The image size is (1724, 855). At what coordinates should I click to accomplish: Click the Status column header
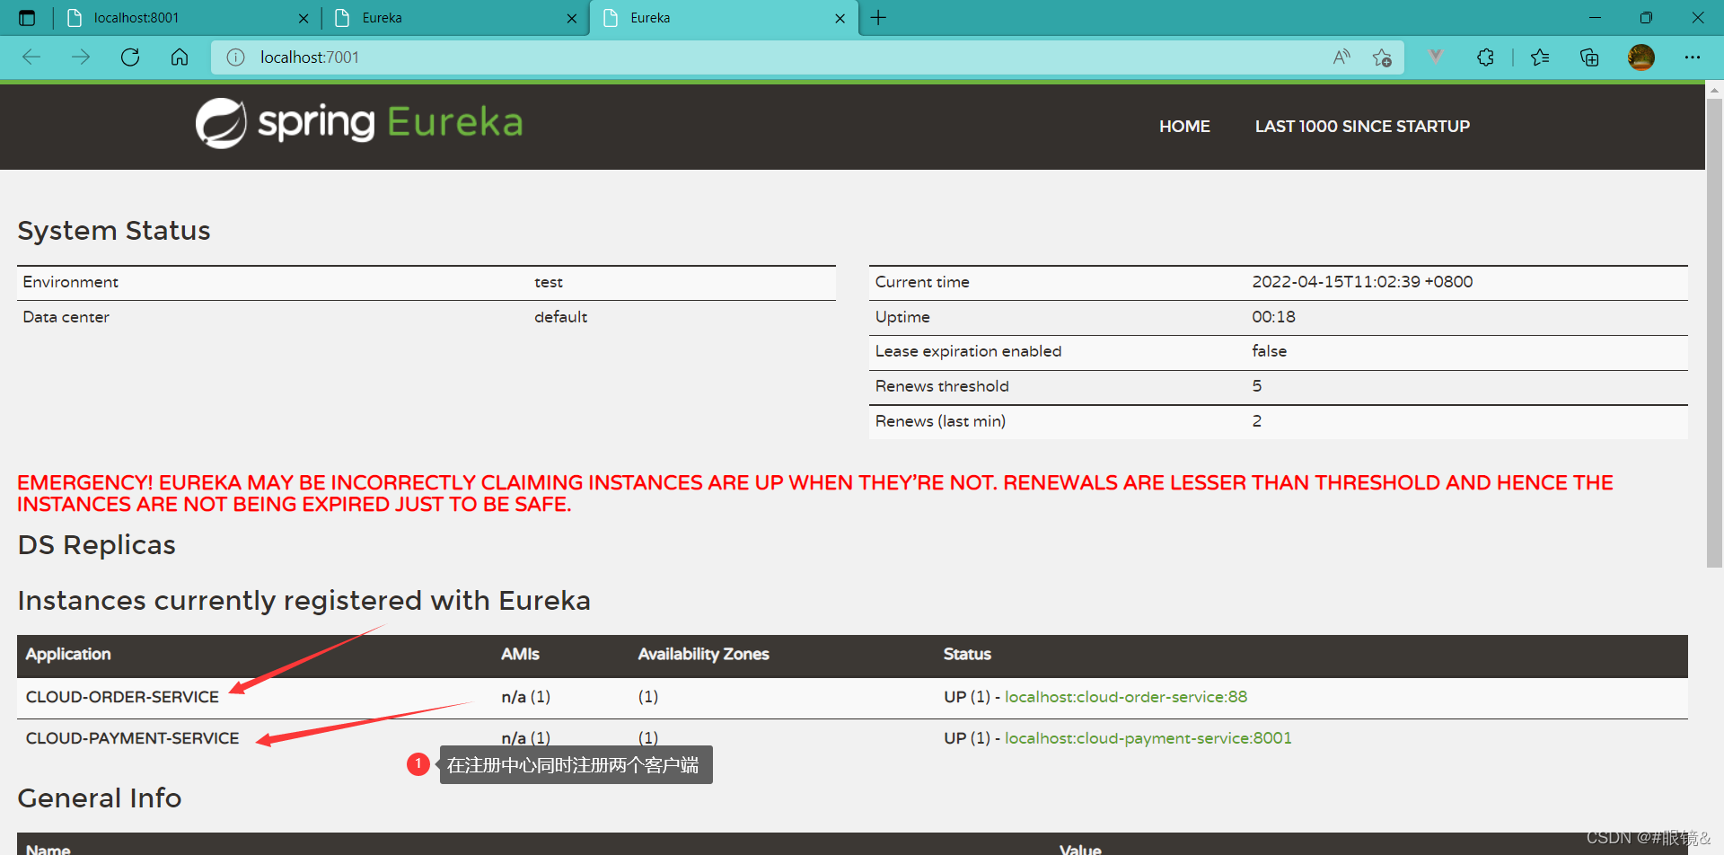click(967, 655)
